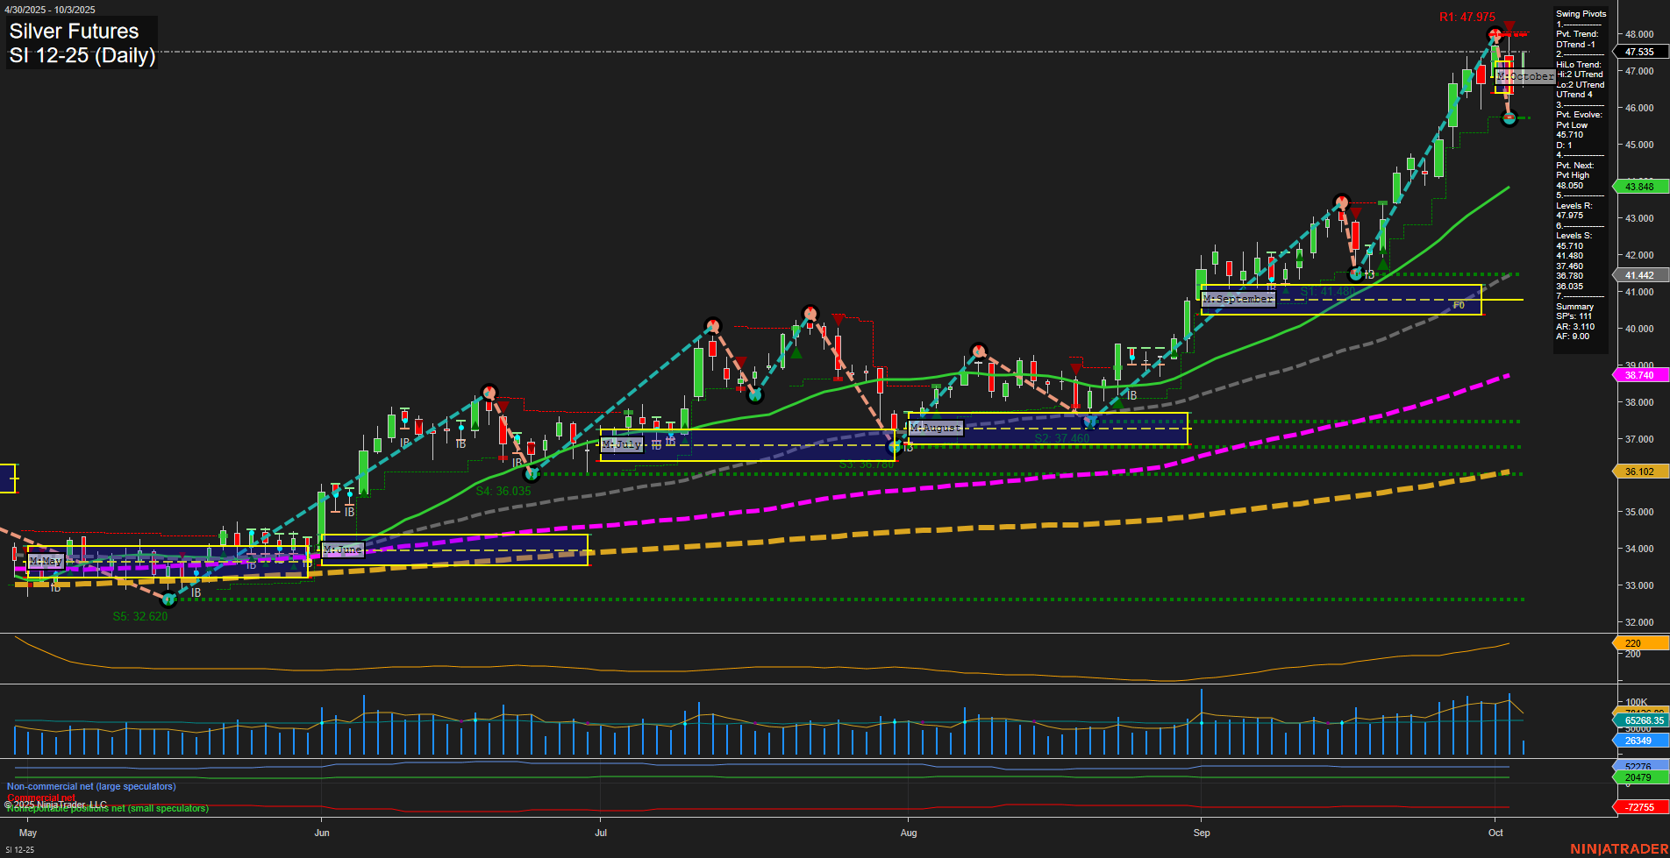Image resolution: width=1670 pixels, height=858 pixels.
Task: Click the R1: 47.975 resistance label
Action: pyautogui.click(x=1469, y=17)
